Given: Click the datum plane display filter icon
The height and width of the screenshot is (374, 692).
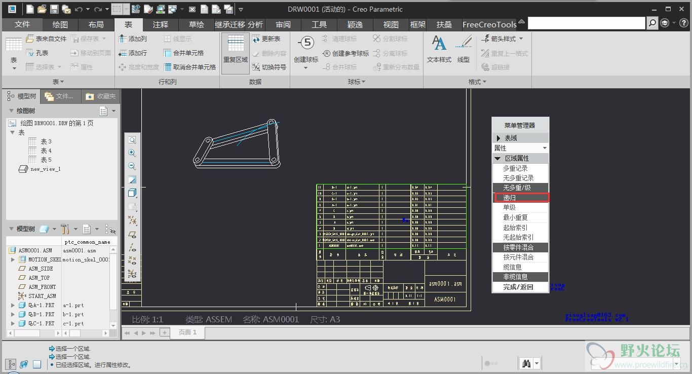Looking at the screenshot, I should point(132,235).
